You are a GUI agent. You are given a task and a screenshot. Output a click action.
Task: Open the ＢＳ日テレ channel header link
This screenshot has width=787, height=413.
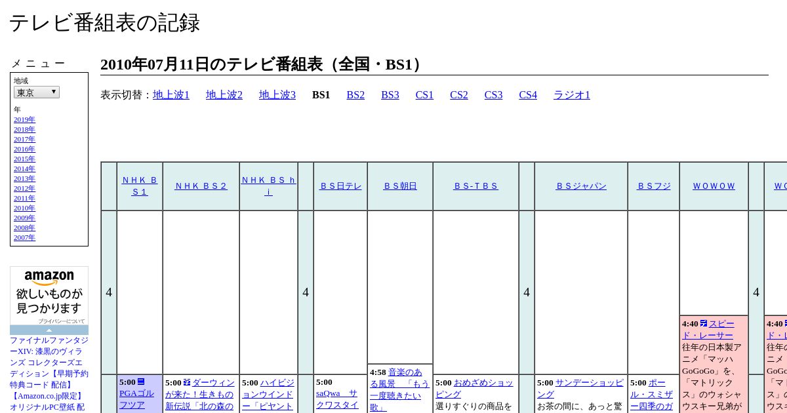point(340,186)
